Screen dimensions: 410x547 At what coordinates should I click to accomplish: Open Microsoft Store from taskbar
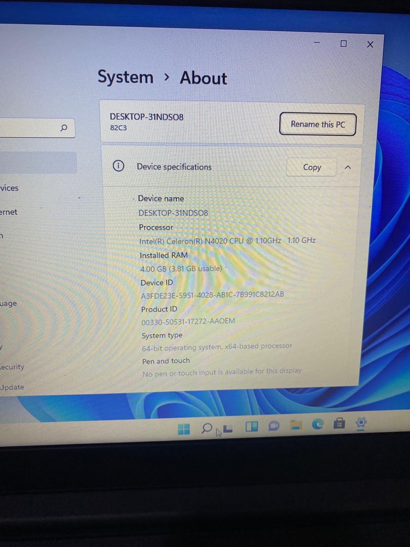point(339,423)
